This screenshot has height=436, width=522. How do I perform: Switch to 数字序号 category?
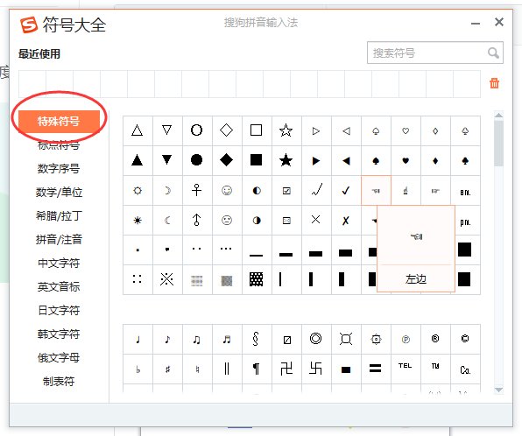[59, 168]
